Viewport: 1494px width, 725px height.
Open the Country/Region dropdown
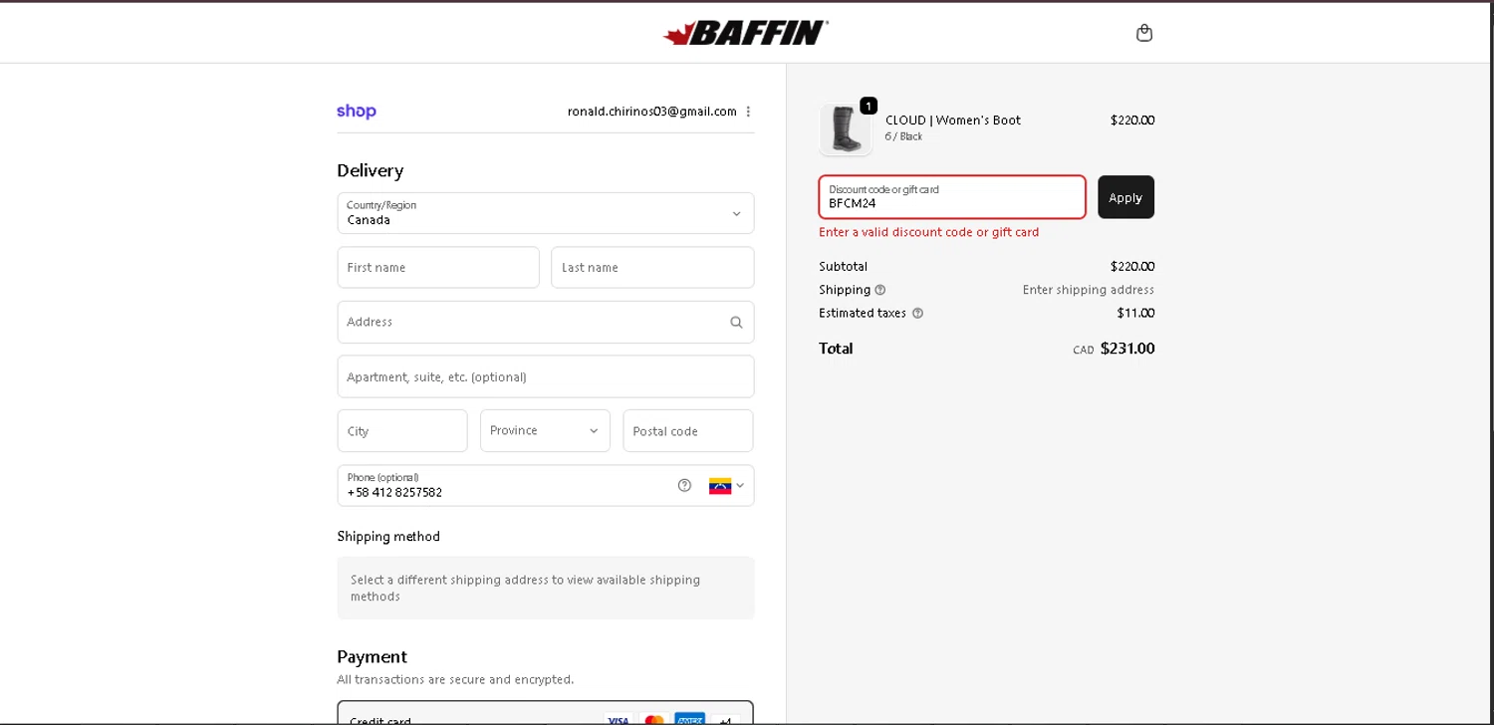tap(546, 213)
